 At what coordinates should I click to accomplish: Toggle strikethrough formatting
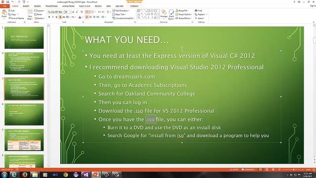click(x=64, y=17)
